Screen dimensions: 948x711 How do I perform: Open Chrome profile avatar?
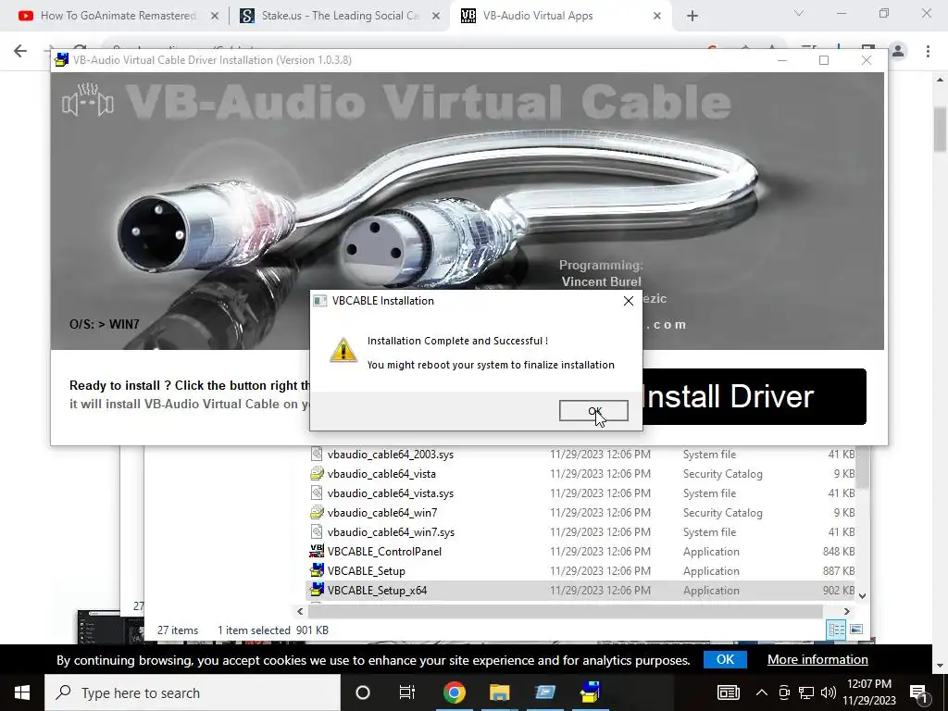(x=898, y=51)
